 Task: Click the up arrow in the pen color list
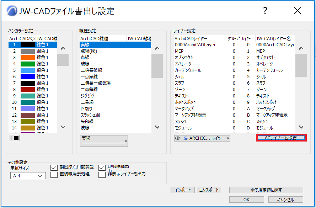point(63,48)
